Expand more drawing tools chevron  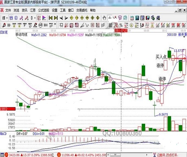(x=55, y=25)
